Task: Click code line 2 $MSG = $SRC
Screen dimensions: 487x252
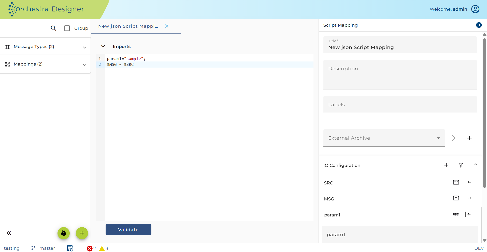Action: tap(120, 65)
